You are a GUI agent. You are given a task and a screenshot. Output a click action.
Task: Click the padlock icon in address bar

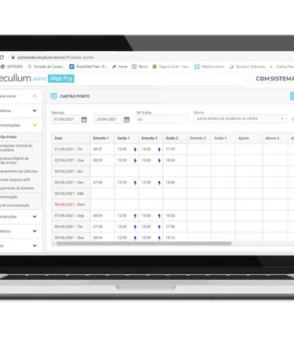[13, 57]
